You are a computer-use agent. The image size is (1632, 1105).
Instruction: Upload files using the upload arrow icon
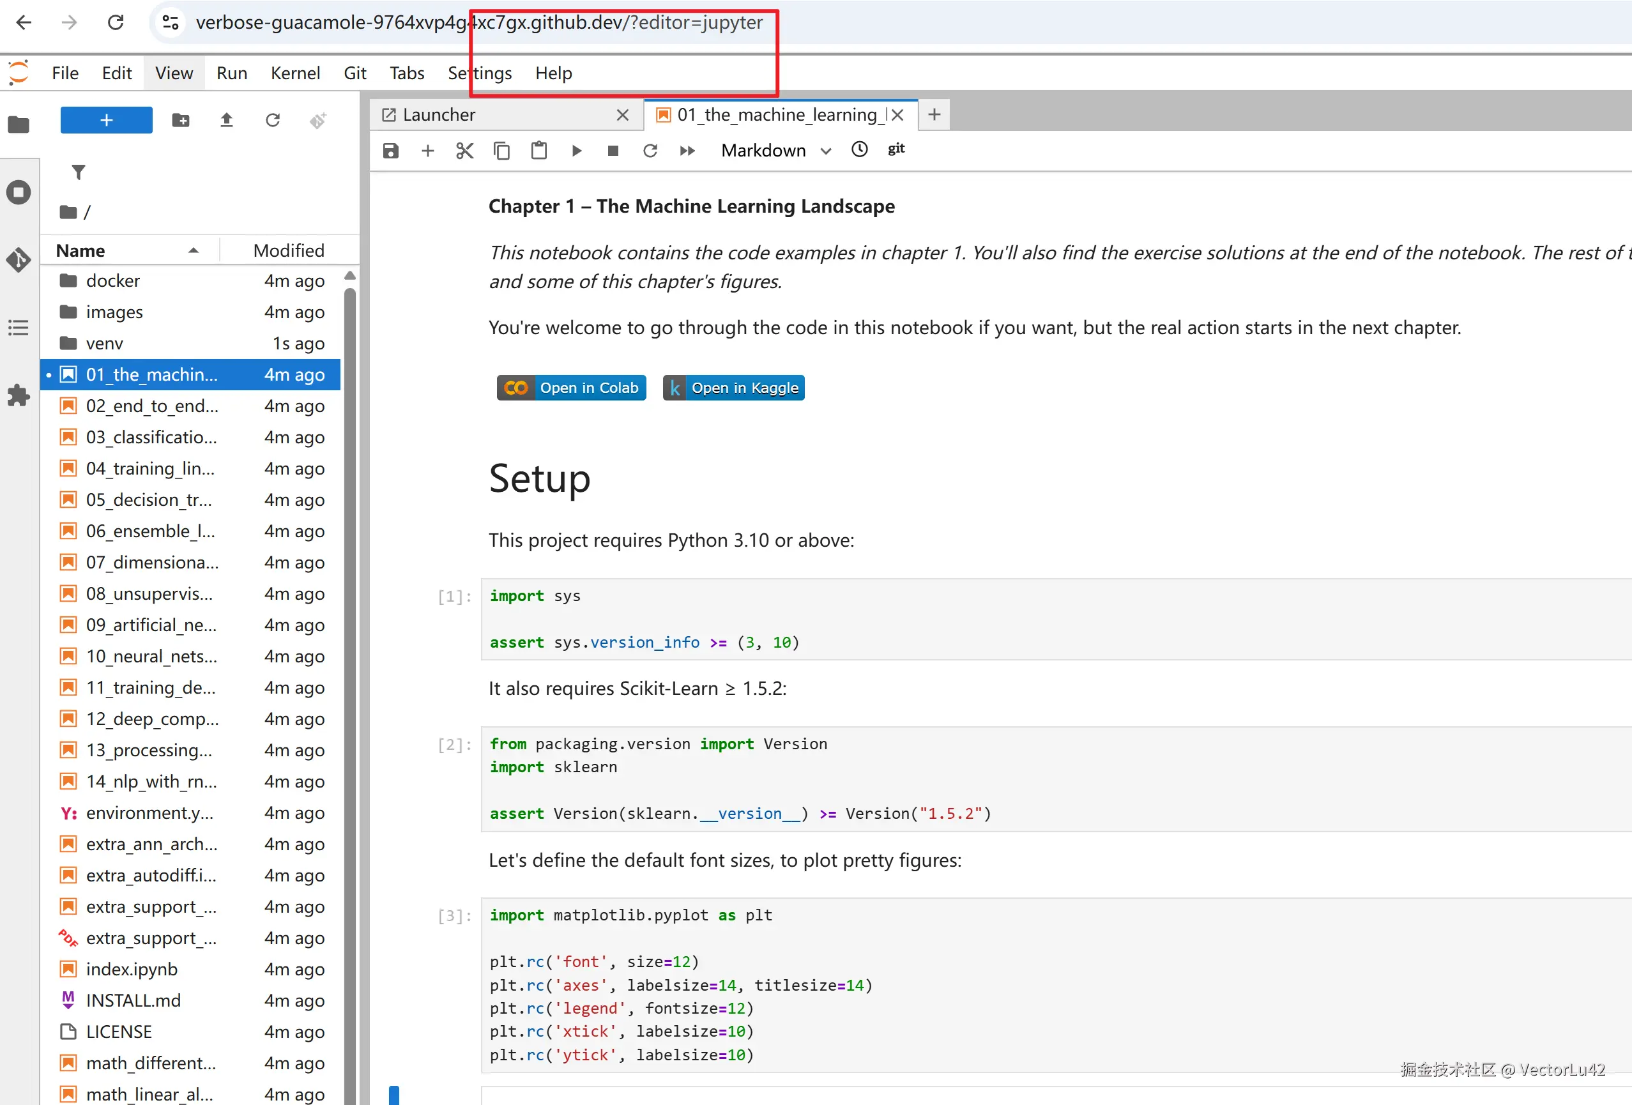point(226,121)
